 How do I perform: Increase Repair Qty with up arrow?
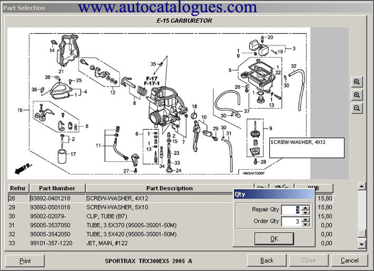pos(306,208)
